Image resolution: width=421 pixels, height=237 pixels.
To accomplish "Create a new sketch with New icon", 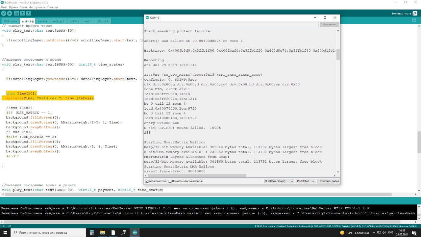I will (x=16, y=13).
